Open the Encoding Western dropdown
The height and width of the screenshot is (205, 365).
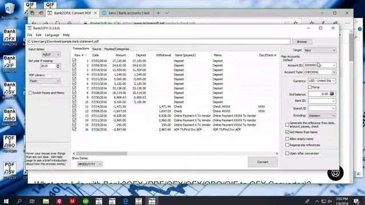pyautogui.click(x=322, y=116)
